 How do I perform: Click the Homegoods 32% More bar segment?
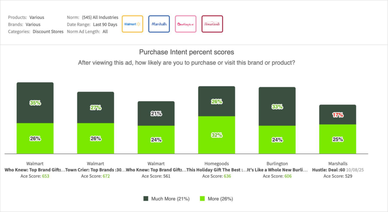(x=216, y=135)
